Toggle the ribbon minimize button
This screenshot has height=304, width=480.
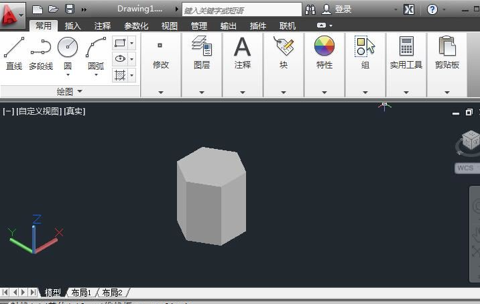click(x=321, y=26)
